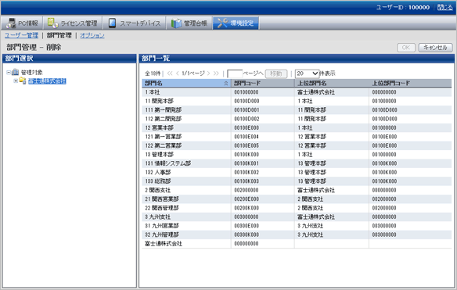
Task: Open the PC情報 tab
Action: click(22, 23)
